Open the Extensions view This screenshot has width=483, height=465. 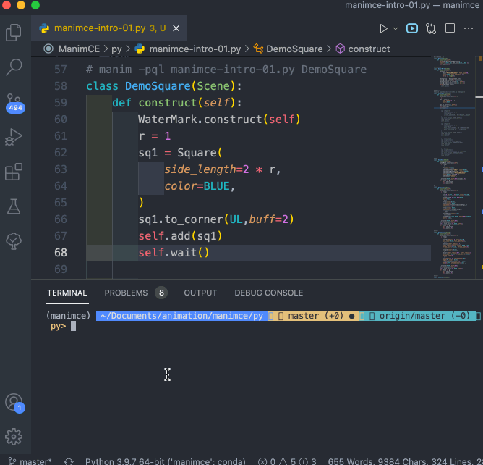(x=14, y=172)
